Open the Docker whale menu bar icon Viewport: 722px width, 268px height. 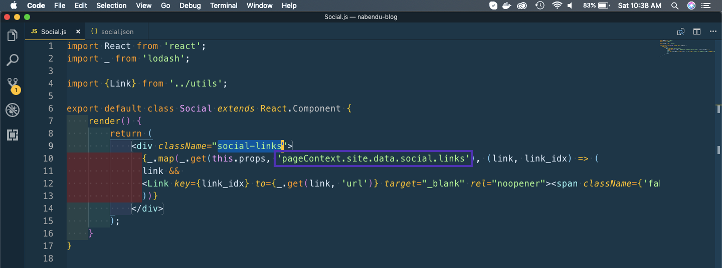click(508, 5)
